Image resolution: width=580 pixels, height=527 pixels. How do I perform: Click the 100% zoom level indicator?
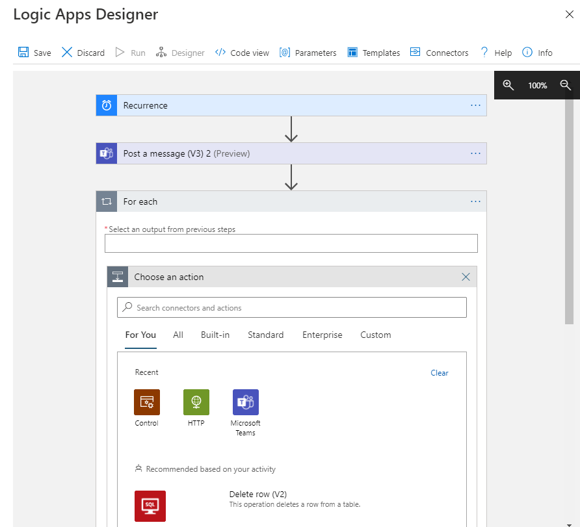(x=537, y=85)
